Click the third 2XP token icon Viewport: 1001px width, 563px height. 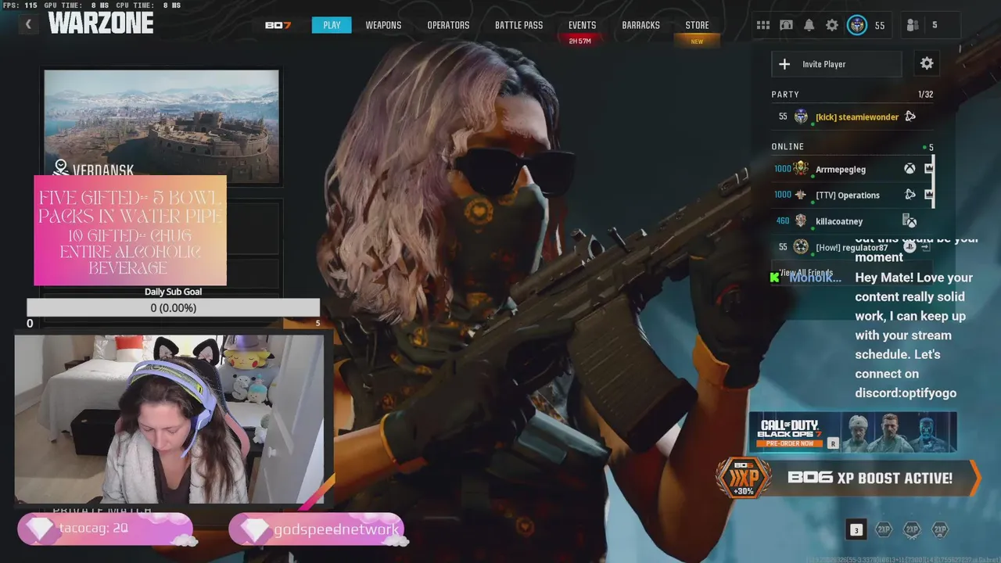(940, 530)
